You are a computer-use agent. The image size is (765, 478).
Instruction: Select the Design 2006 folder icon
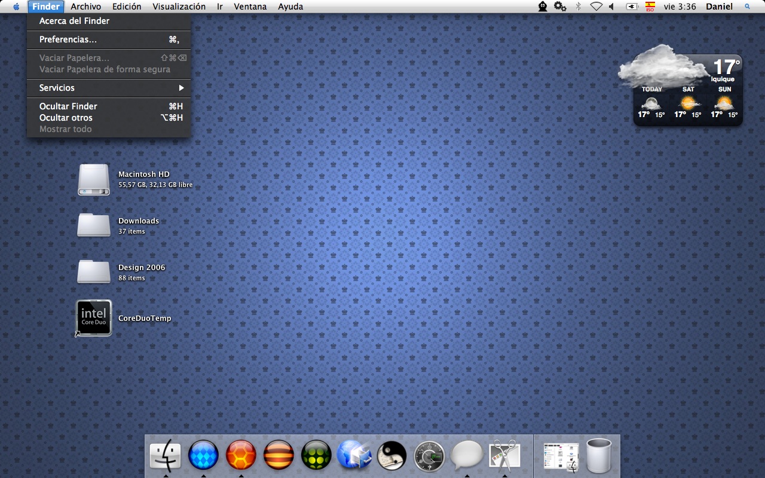94,271
